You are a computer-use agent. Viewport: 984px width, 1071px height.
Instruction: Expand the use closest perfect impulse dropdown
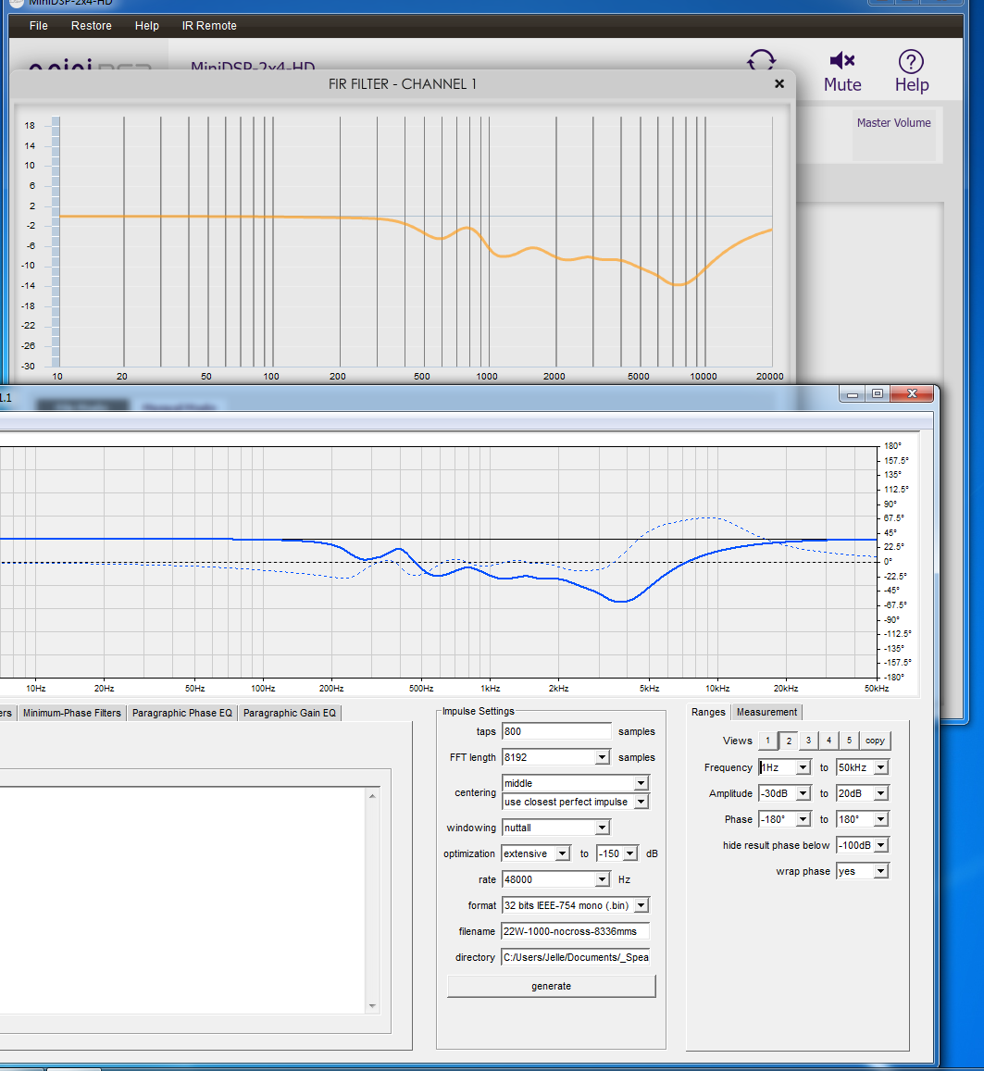tap(641, 802)
